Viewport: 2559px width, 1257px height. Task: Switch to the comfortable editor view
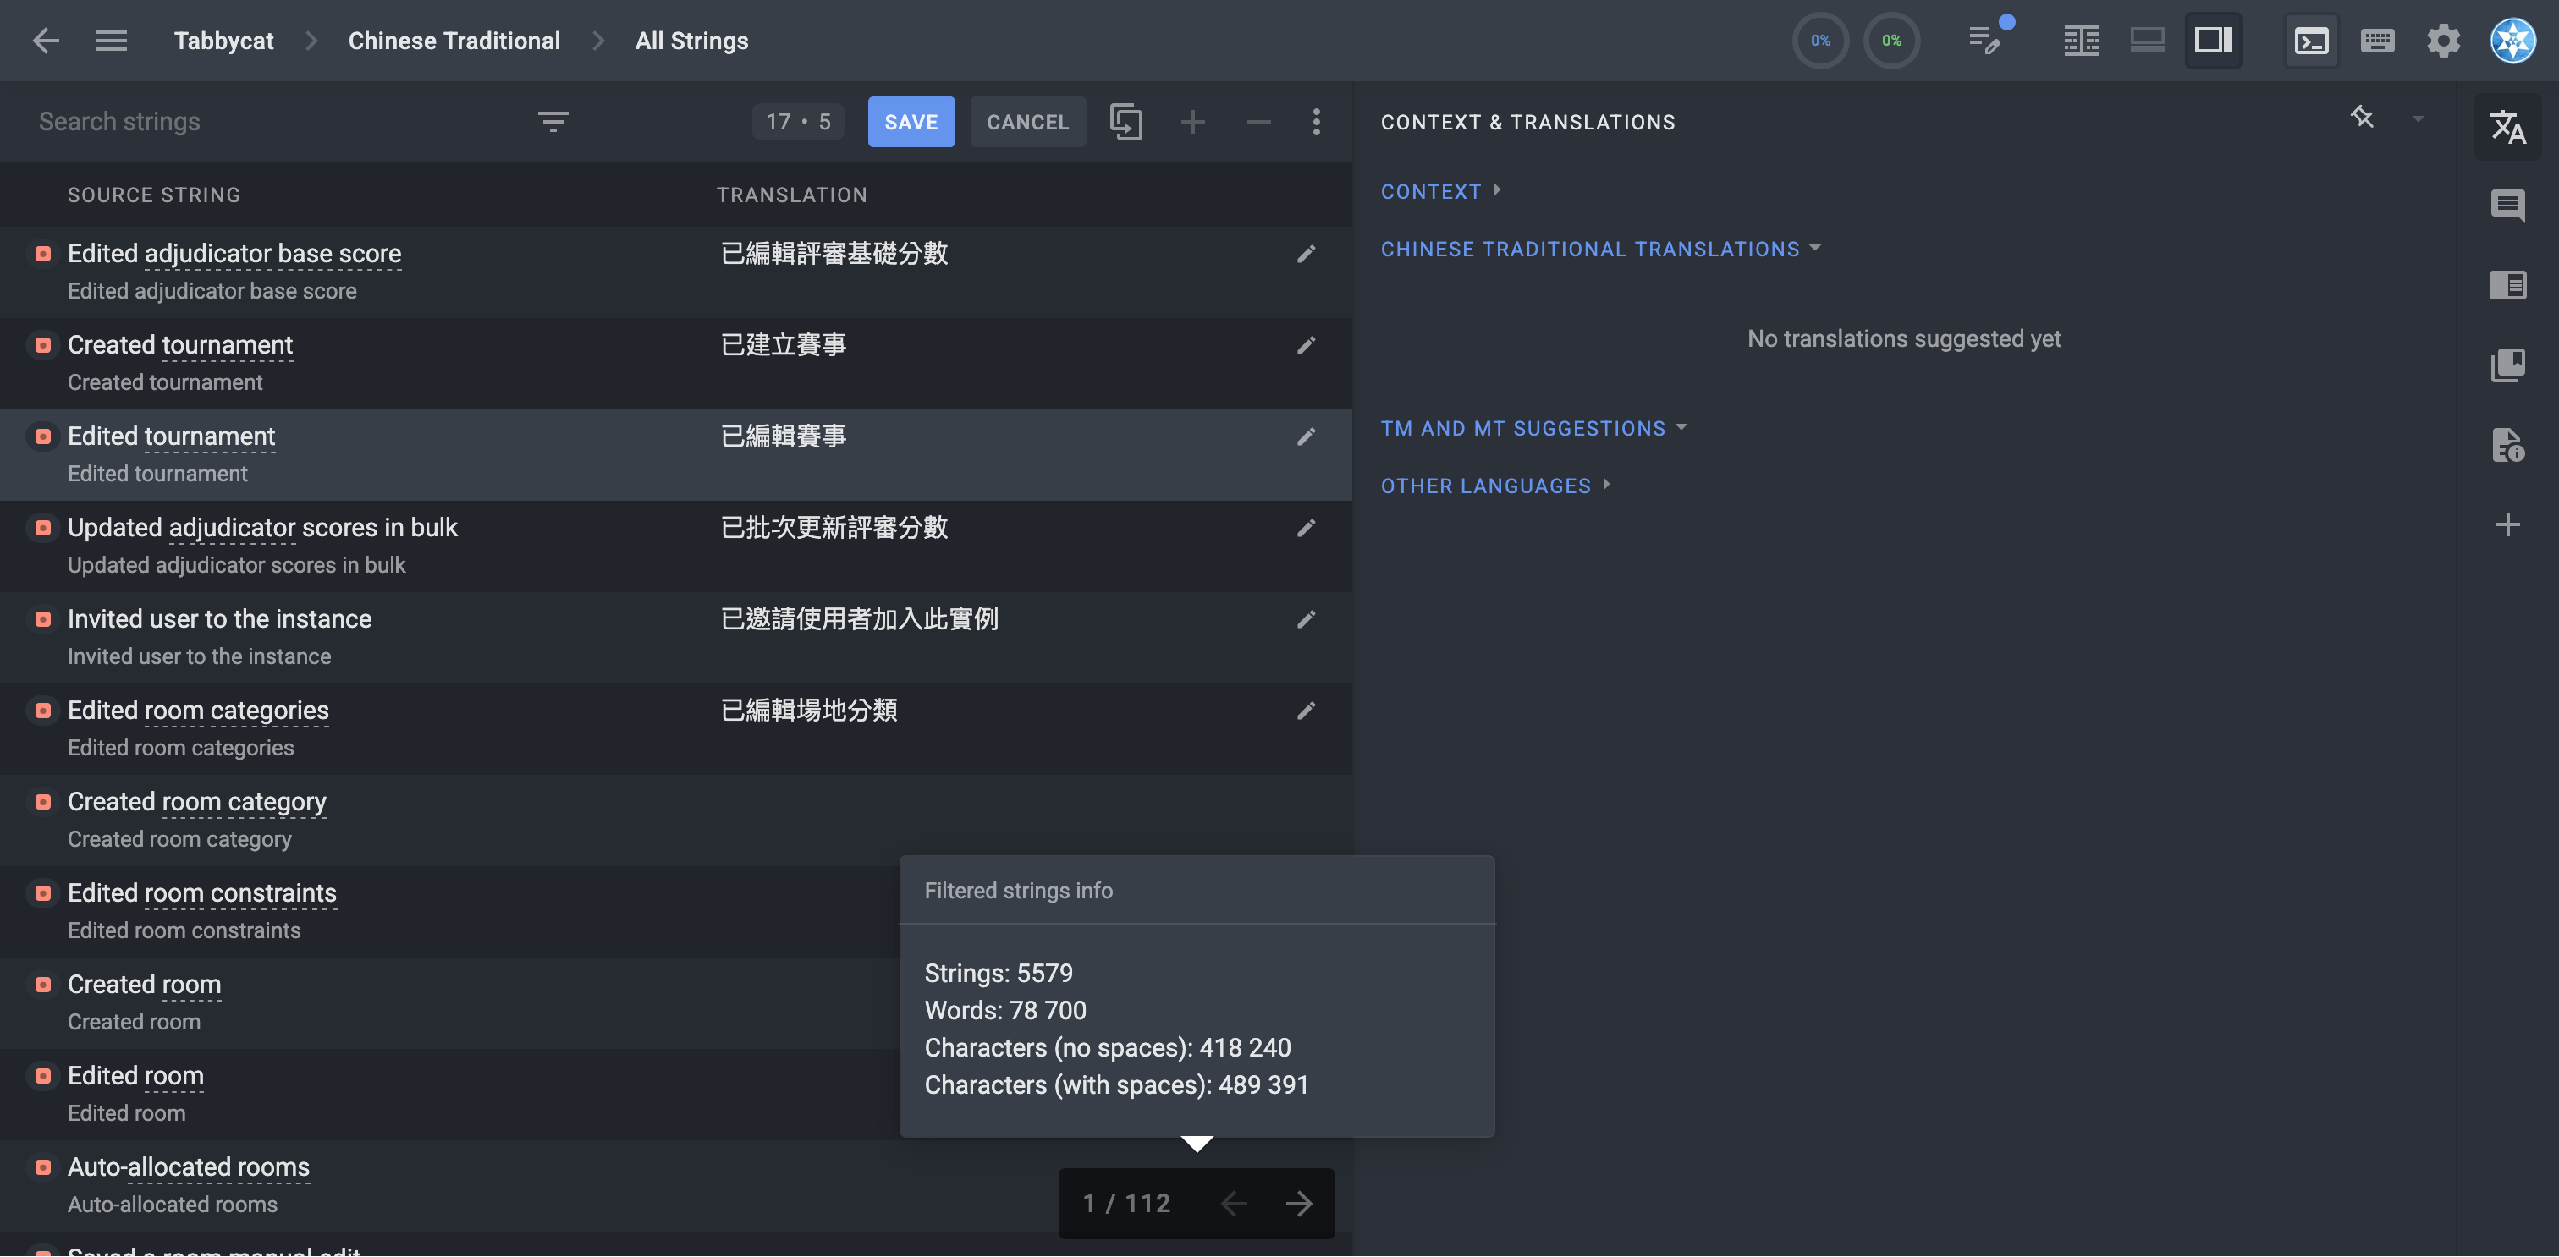pyautogui.click(x=2148, y=41)
